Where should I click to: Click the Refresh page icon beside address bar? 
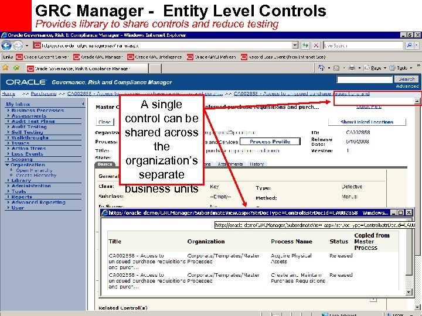(x=305, y=46)
